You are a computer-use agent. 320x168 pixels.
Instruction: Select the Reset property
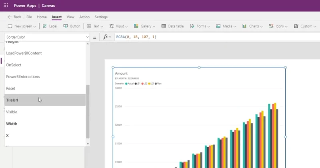point(45,88)
